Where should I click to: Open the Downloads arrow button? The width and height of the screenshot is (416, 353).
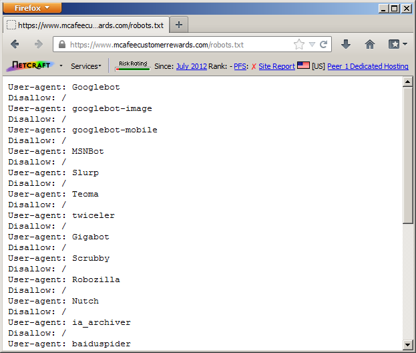point(346,44)
